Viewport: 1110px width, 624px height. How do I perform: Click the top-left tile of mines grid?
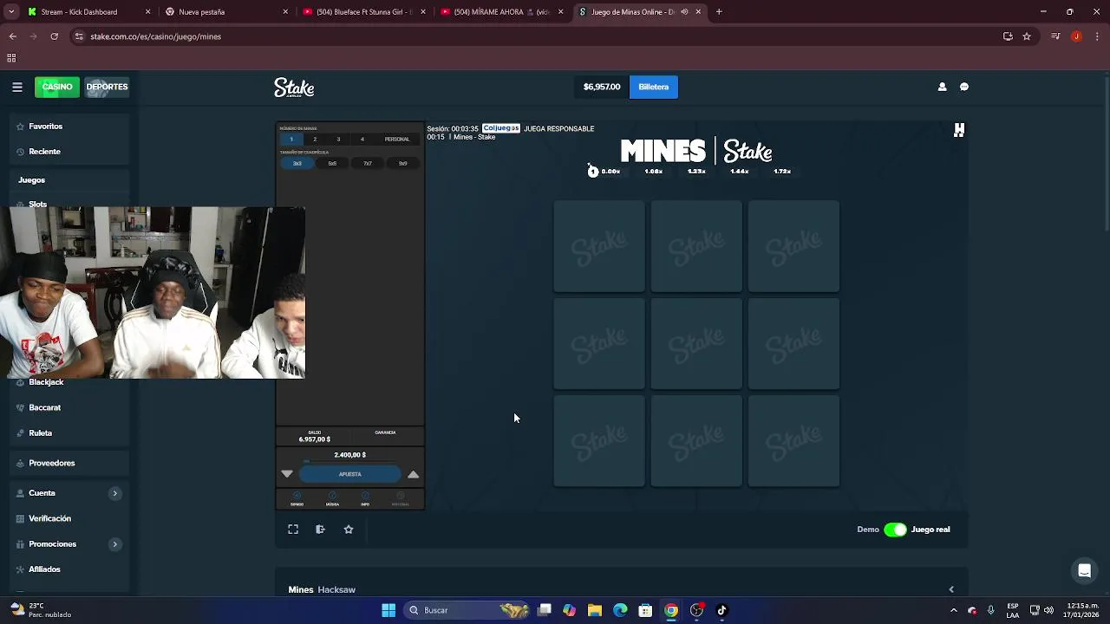coord(599,247)
